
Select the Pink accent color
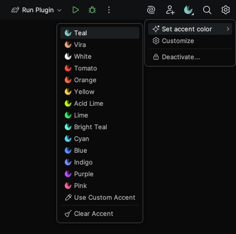(x=100, y=186)
